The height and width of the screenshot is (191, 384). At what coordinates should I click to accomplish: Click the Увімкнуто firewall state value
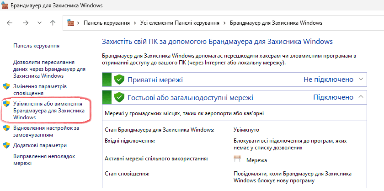pyautogui.click(x=246, y=130)
